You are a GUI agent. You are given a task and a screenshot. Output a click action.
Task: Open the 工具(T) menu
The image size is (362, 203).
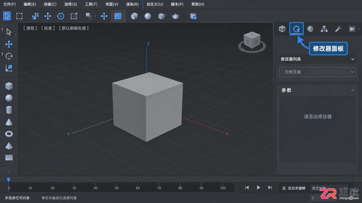(x=91, y=4)
